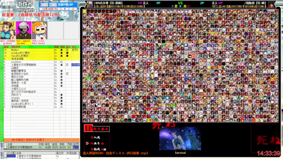Click the 1P fighter portrait beside KN氏女零

[x=89, y=4]
